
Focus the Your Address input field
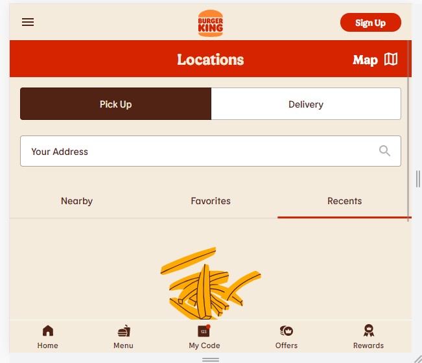pyautogui.click(x=211, y=151)
